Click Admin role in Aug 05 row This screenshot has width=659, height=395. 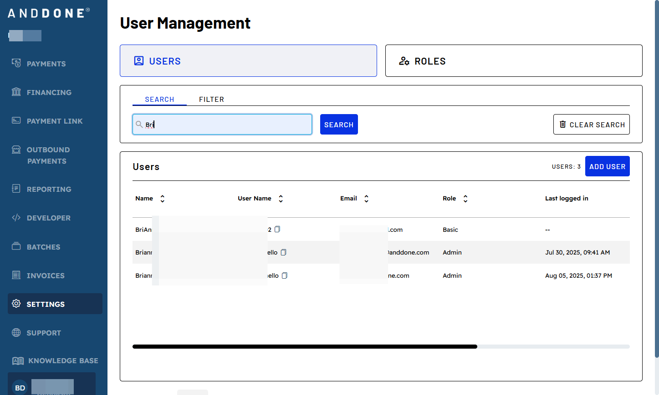coord(452,275)
